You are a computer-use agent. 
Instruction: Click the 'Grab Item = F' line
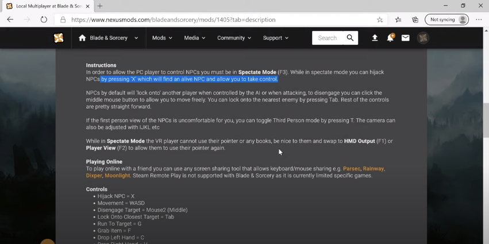[x=114, y=231]
